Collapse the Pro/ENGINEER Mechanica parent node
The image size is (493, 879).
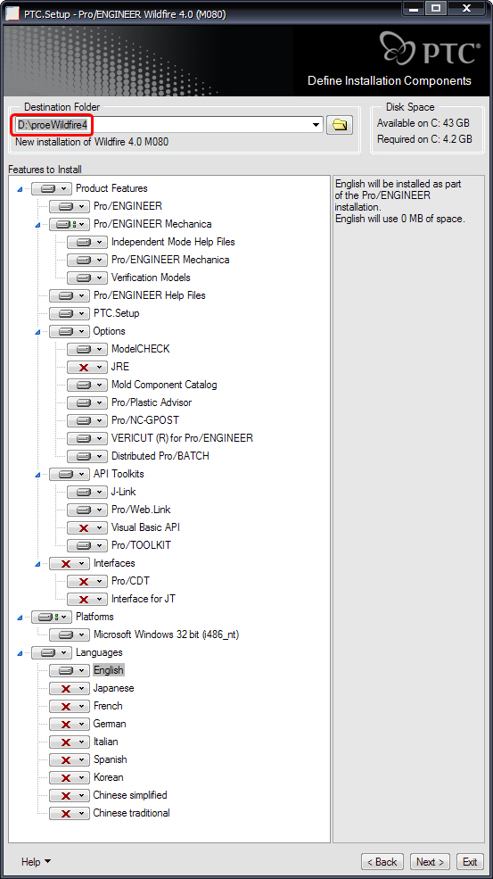pyautogui.click(x=38, y=225)
